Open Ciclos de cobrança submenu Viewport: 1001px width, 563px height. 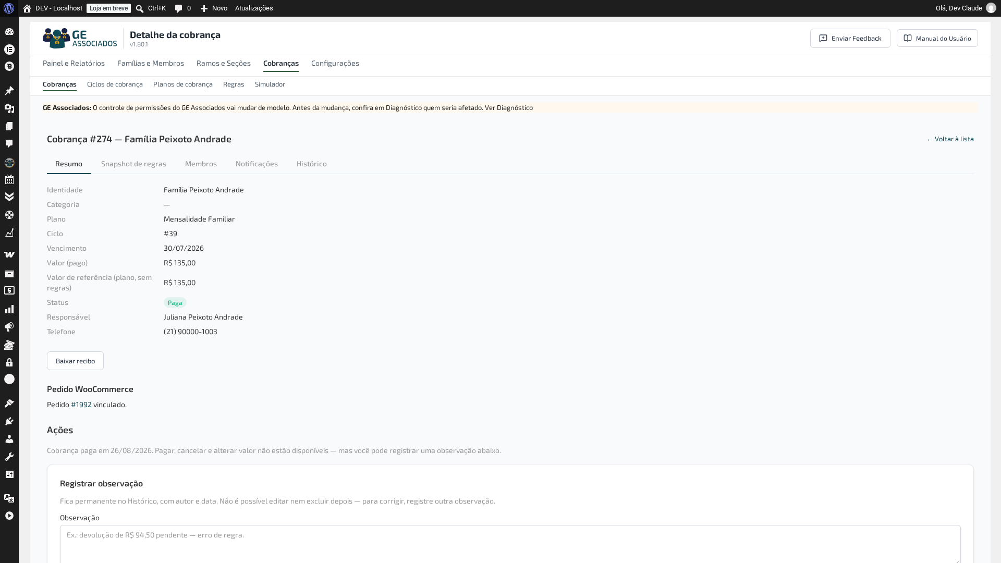(x=115, y=84)
